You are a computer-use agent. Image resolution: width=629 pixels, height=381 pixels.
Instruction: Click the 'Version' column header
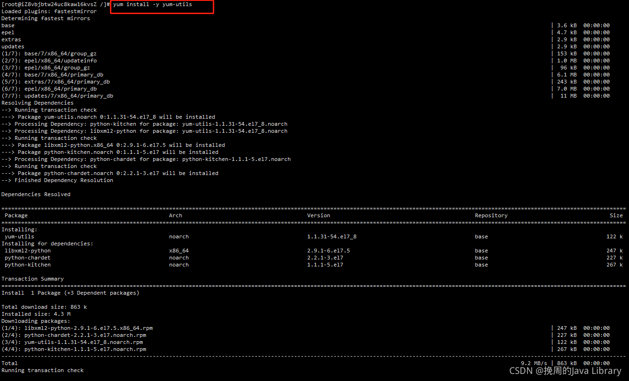[x=318, y=215]
